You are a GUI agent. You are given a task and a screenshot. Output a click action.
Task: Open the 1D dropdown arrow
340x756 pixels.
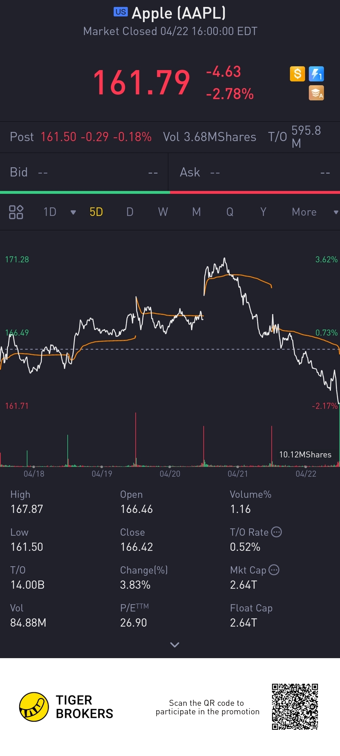(73, 212)
